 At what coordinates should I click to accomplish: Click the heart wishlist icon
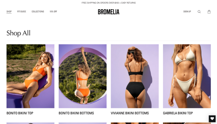coord(212,119)
